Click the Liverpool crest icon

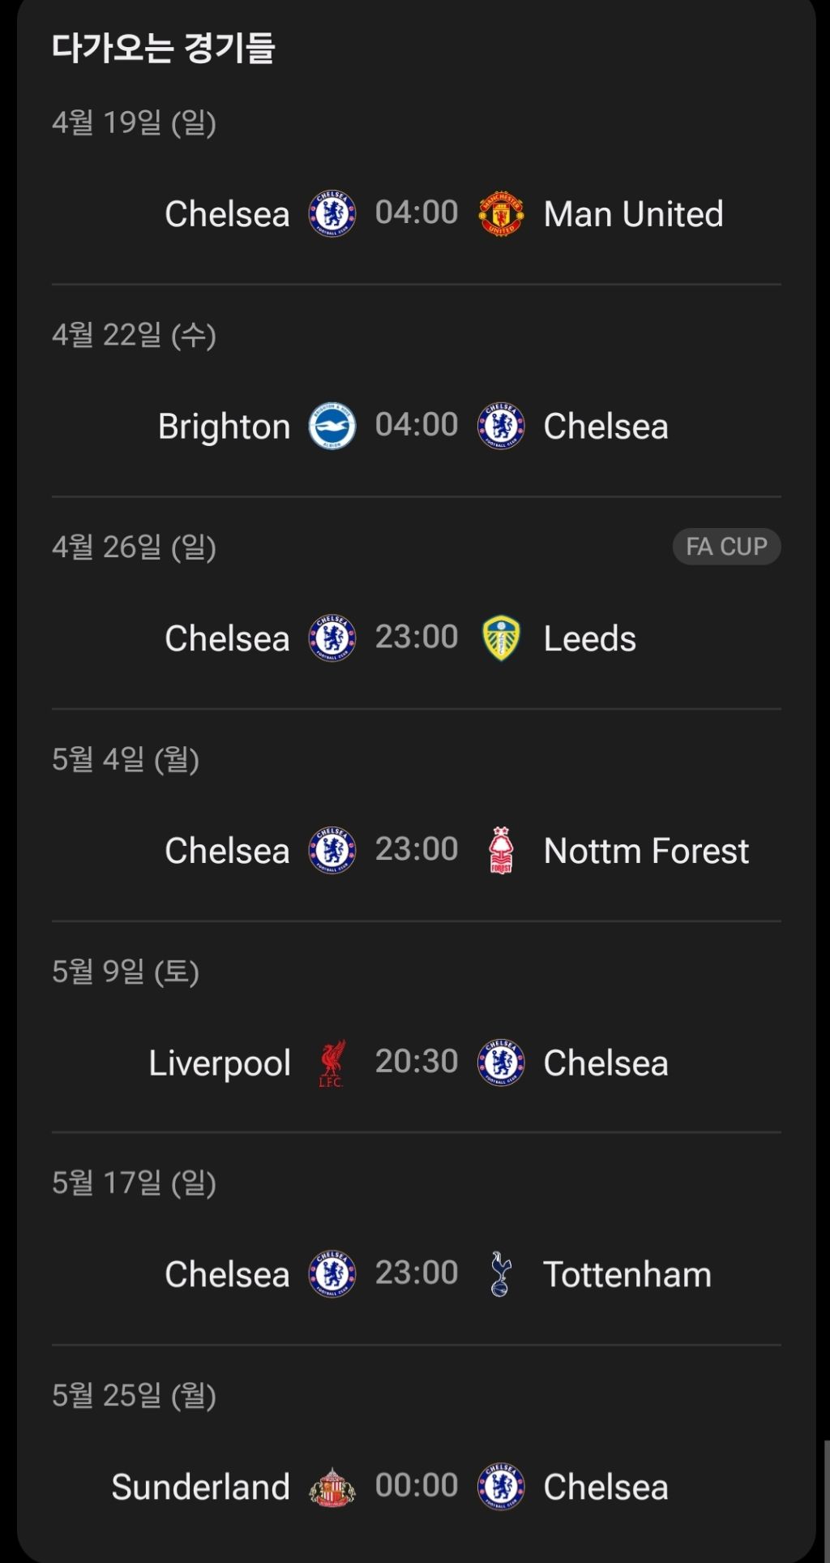332,1063
